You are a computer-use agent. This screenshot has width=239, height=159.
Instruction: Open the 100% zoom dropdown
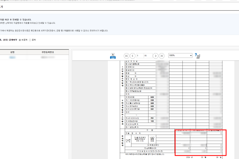tap(180, 55)
